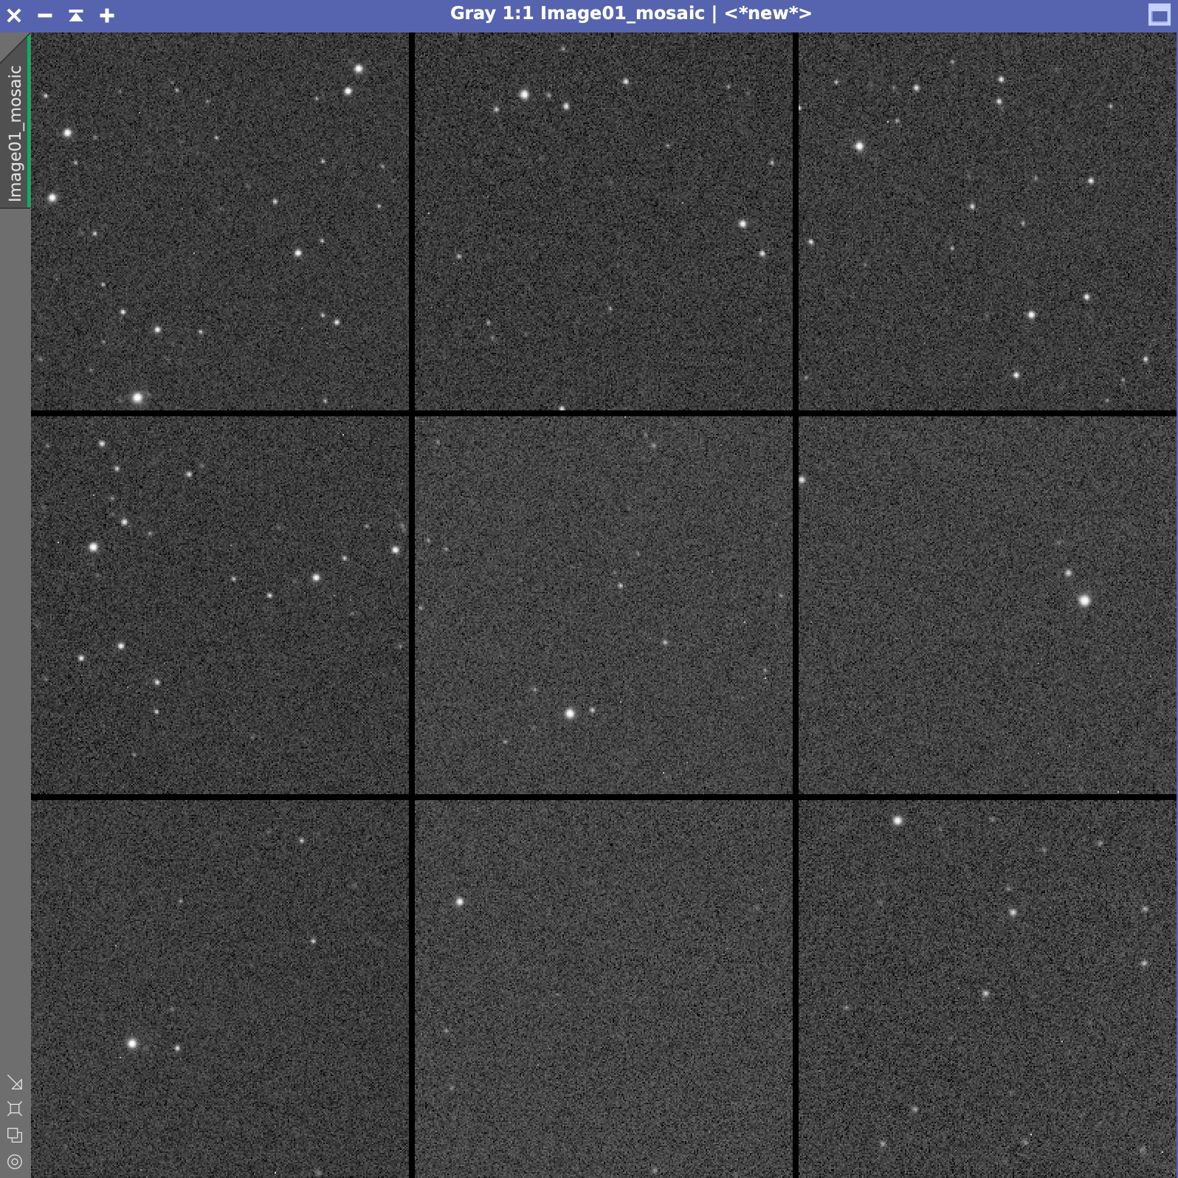Viewport: 1178px width, 1178px height.
Task: Click the brightest star in the bottom-left panel
Action: point(133,1044)
